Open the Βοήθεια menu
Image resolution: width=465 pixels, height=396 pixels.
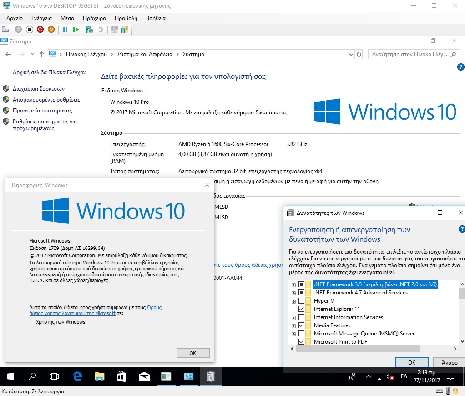tap(156, 18)
